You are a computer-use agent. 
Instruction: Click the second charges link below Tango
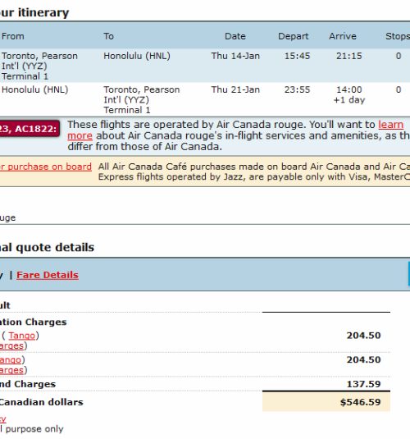(11, 370)
